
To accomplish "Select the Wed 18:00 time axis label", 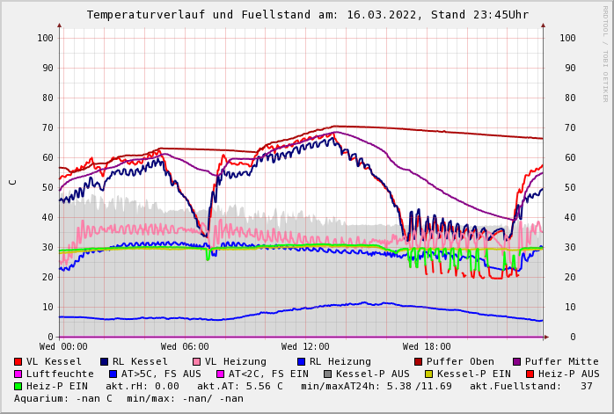I will point(427,346).
